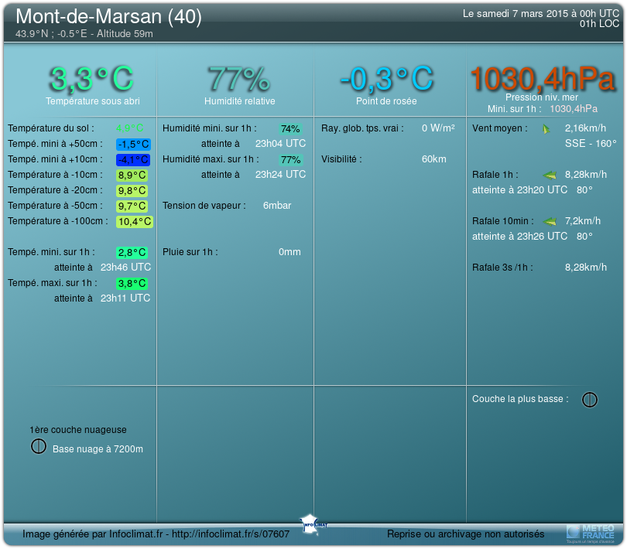This screenshot has height=549, width=627.
Task: Click the 'Base nuage à 7200m' text
Action: pyautogui.click(x=98, y=449)
